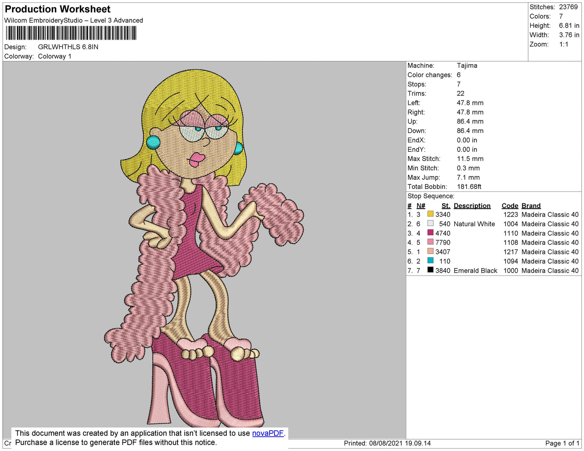Click the 'Min Stitch:' value '0.3 mm'

click(468, 168)
